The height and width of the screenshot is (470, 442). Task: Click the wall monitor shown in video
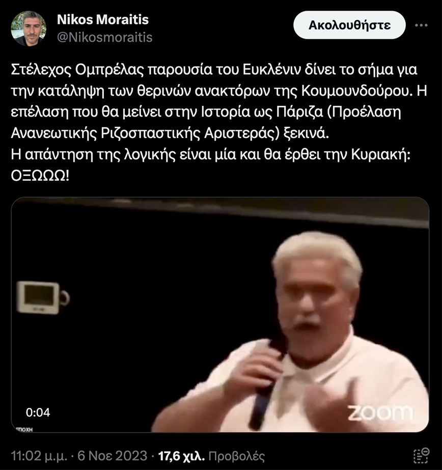pos(42,298)
